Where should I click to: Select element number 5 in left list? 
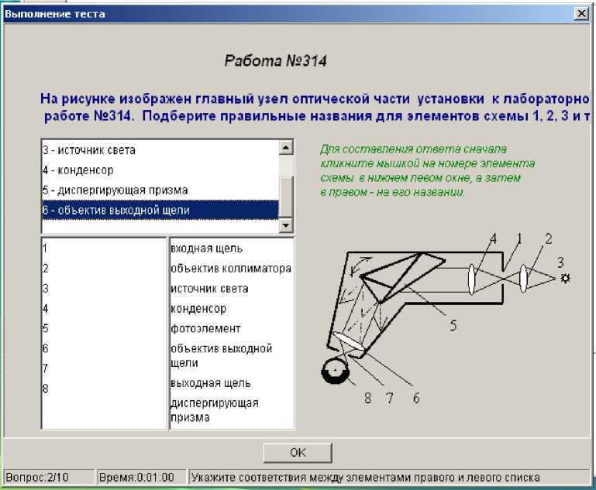[104, 328]
